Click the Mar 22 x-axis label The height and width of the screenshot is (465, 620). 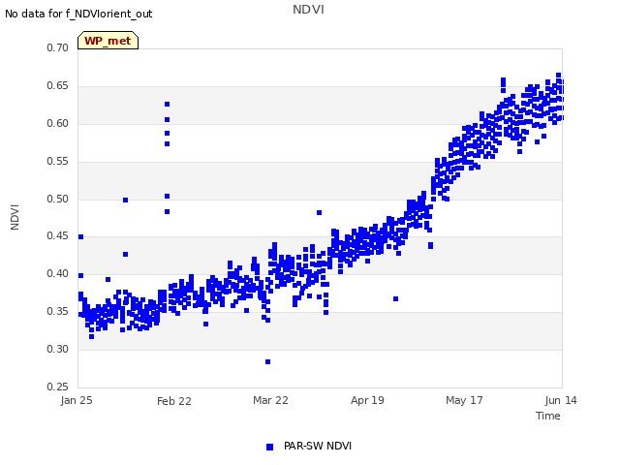click(271, 400)
